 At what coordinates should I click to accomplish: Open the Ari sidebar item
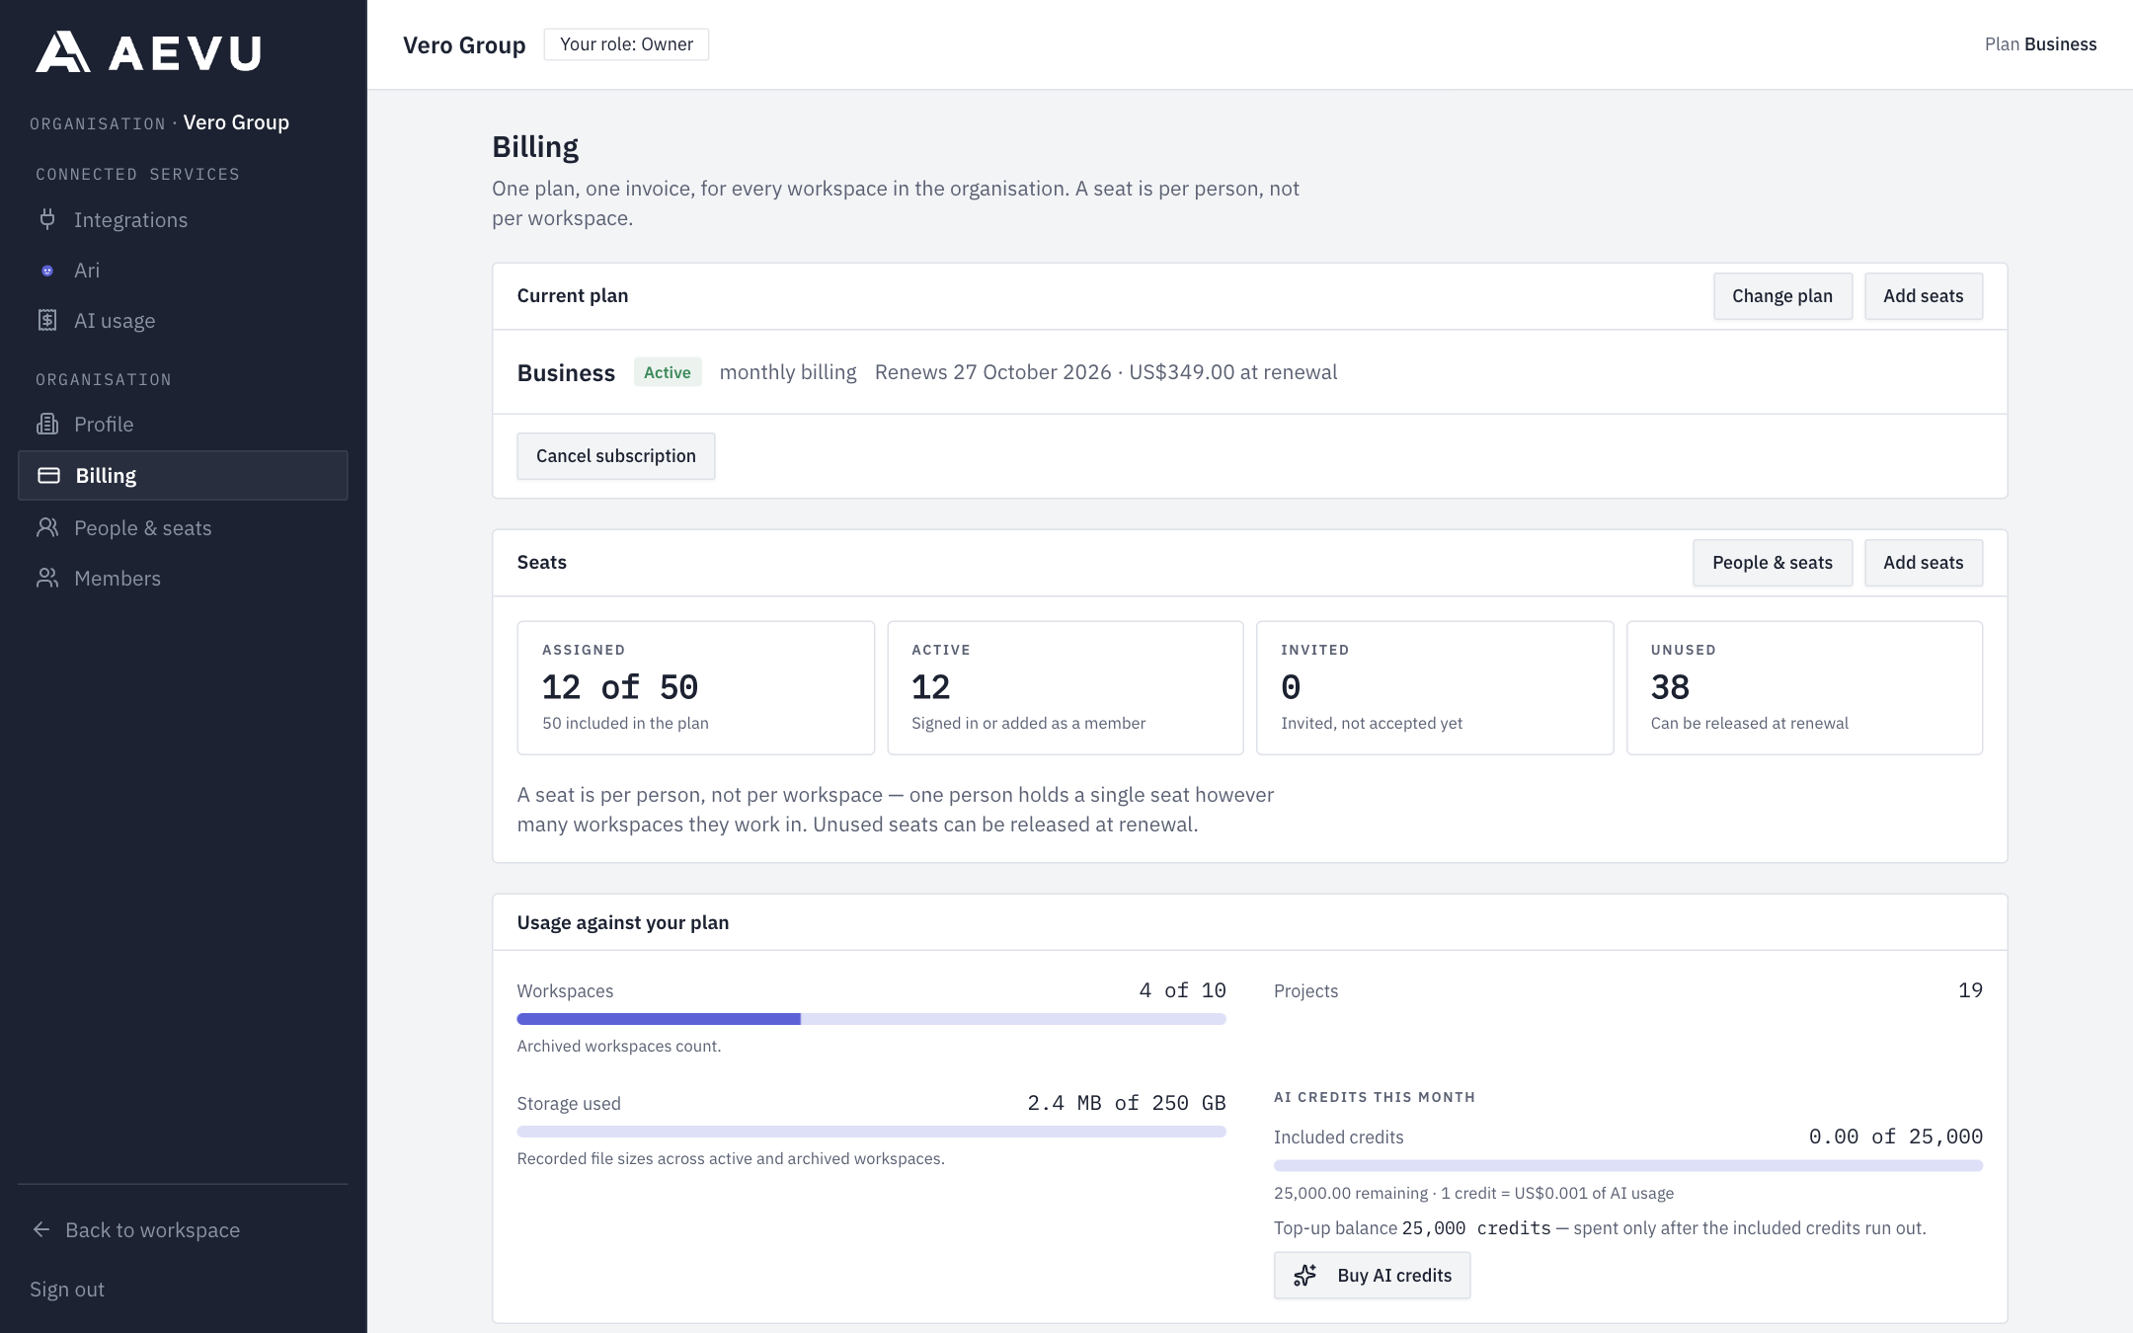click(x=183, y=271)
